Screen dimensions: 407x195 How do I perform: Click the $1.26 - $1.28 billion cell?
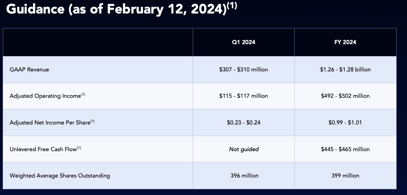pos(345,70)
